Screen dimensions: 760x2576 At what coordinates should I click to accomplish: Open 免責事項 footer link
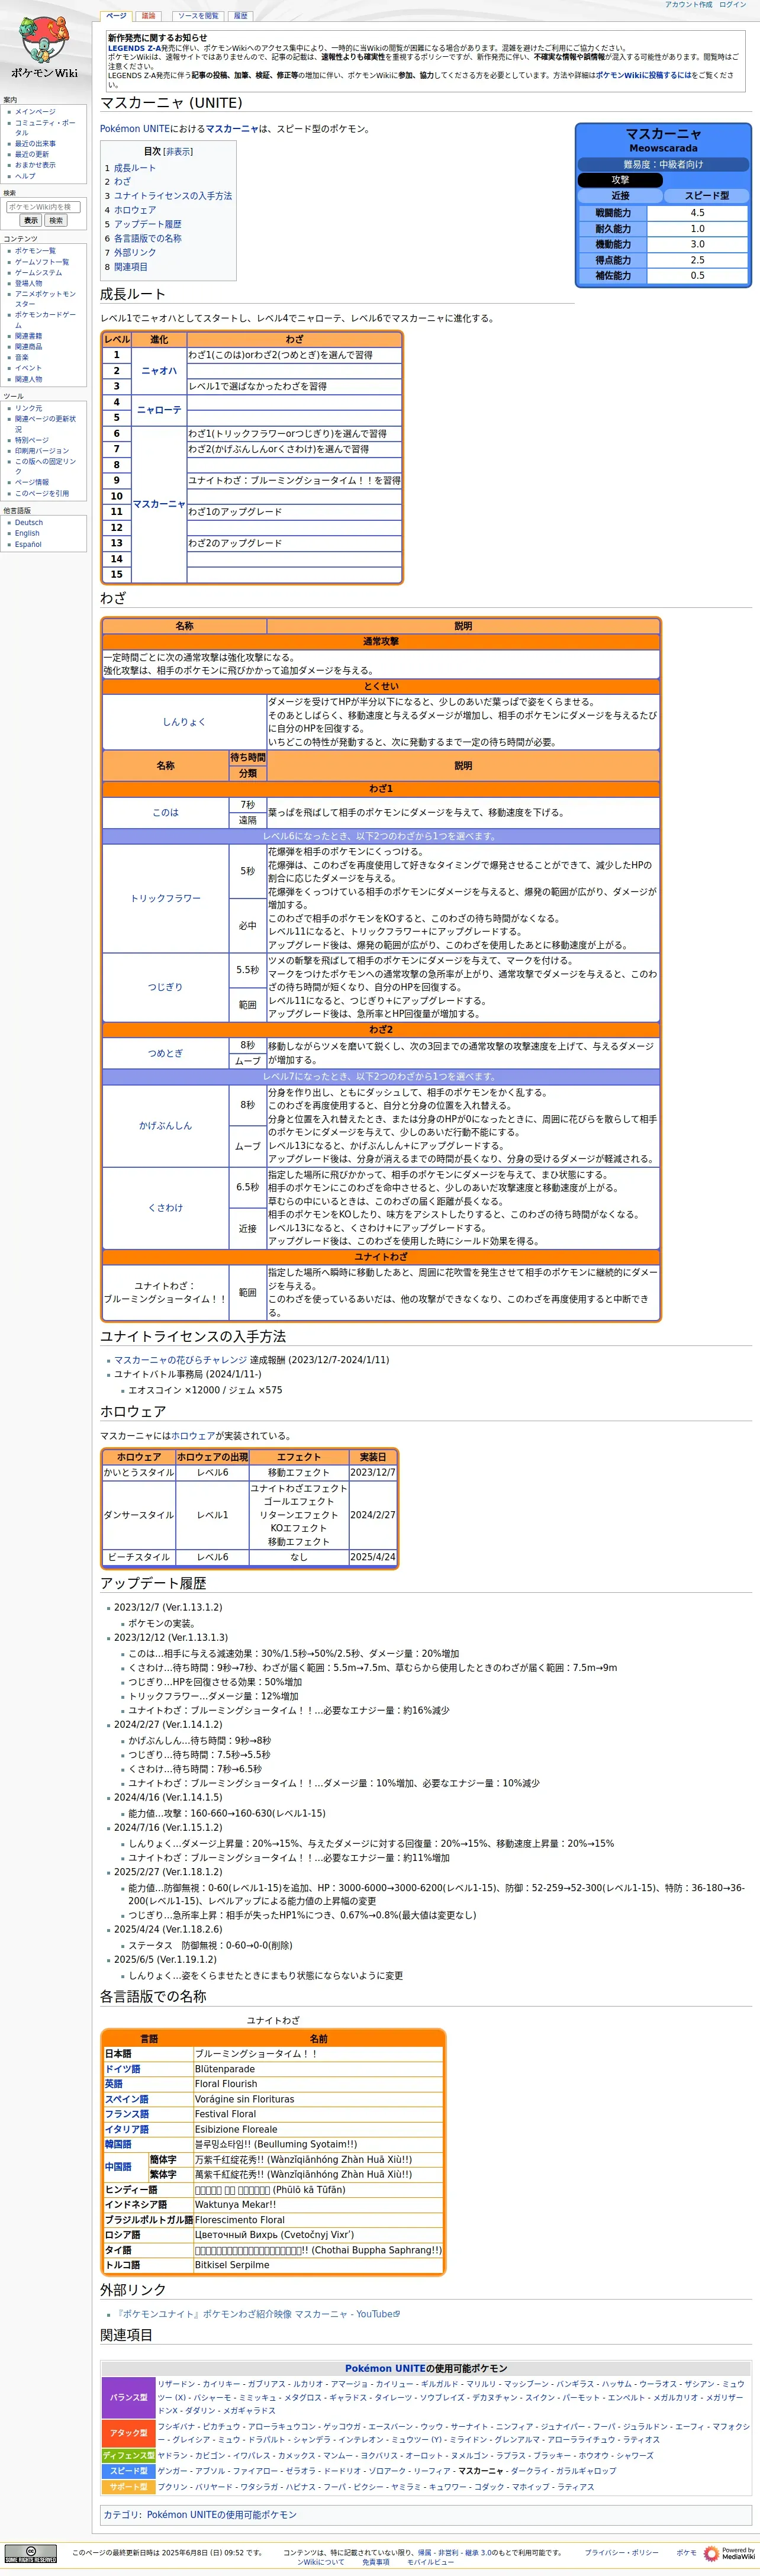376,2562
